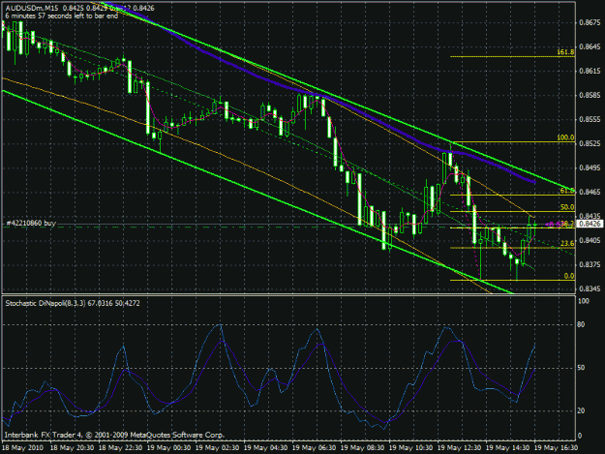The image size is (605, 454).
Task: Click the '19 May 14:30' time axis label
Action: coord(507,448)
